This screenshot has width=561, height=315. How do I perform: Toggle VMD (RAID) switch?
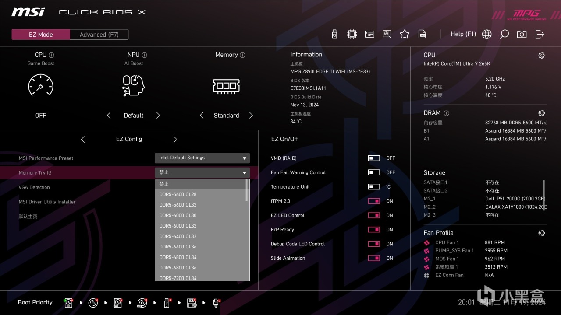click(x=374, y=158)
